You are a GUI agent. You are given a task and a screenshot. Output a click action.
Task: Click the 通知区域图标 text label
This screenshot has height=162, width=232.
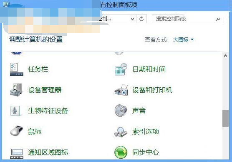pos(48,152)
